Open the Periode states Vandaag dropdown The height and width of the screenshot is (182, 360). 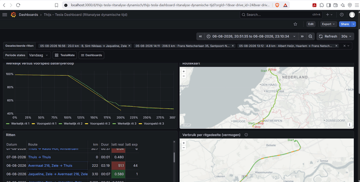tap(39, 55)
